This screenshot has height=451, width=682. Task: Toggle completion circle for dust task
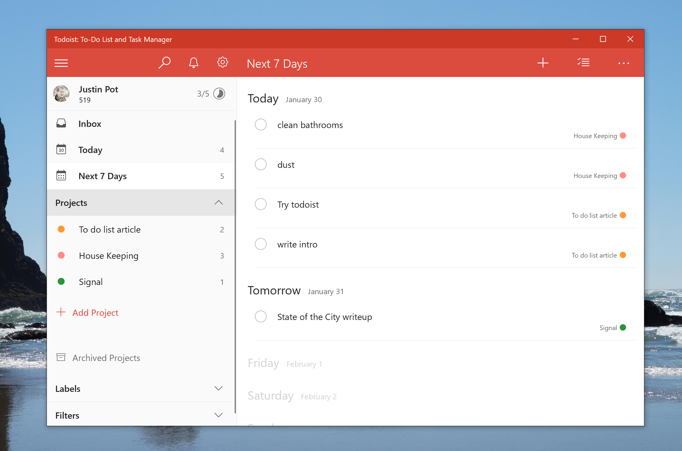(262, 165)
